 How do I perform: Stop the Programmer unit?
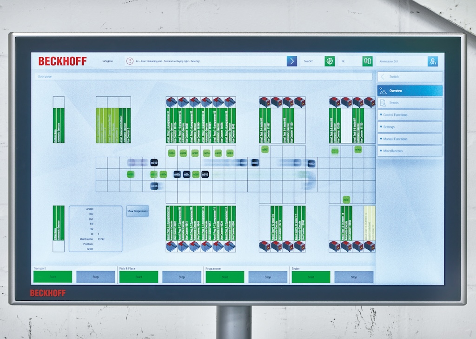click(268, 277)
